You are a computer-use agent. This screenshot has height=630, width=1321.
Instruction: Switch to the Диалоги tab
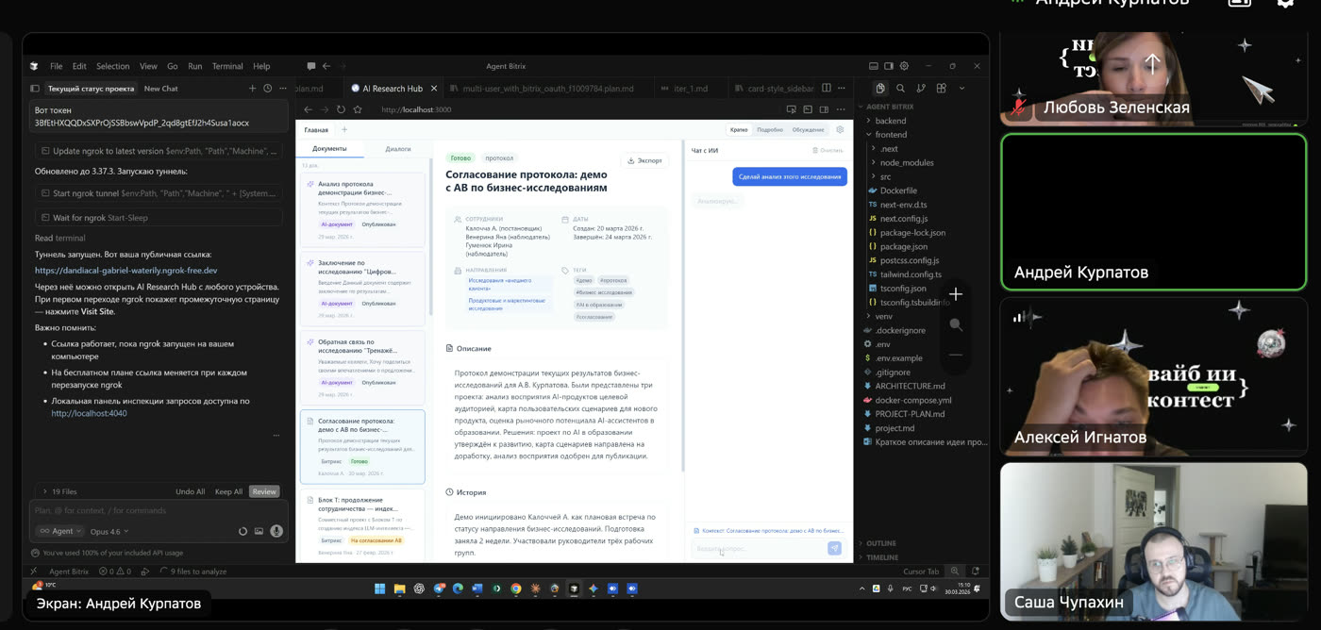pyautogui.click(x=397, y=149)
